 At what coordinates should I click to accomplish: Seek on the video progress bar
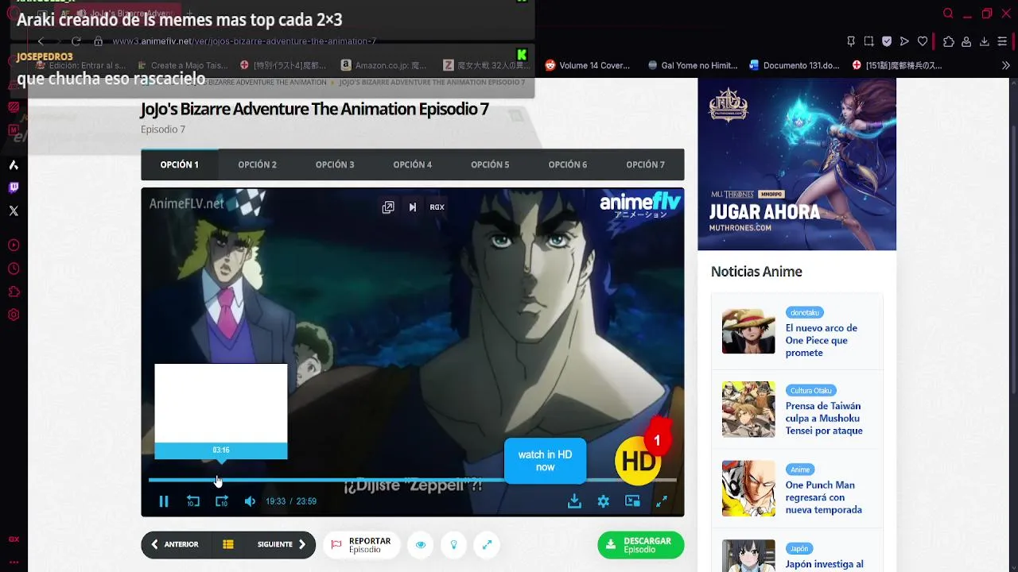tap(412, 480)
